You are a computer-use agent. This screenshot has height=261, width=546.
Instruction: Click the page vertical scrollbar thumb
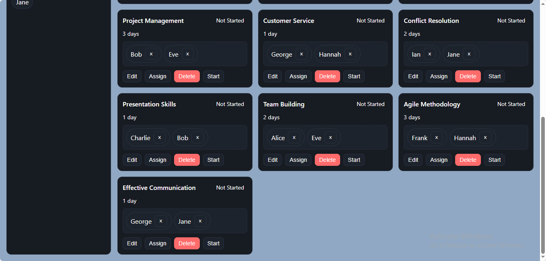coord(543,185)
